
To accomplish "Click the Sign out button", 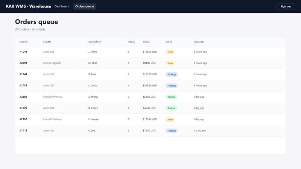I will pyautogui.click(x=286, y=6).
